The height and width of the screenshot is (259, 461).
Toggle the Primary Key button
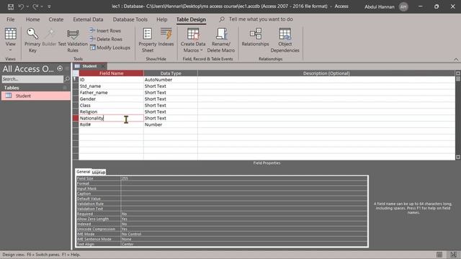32,40
